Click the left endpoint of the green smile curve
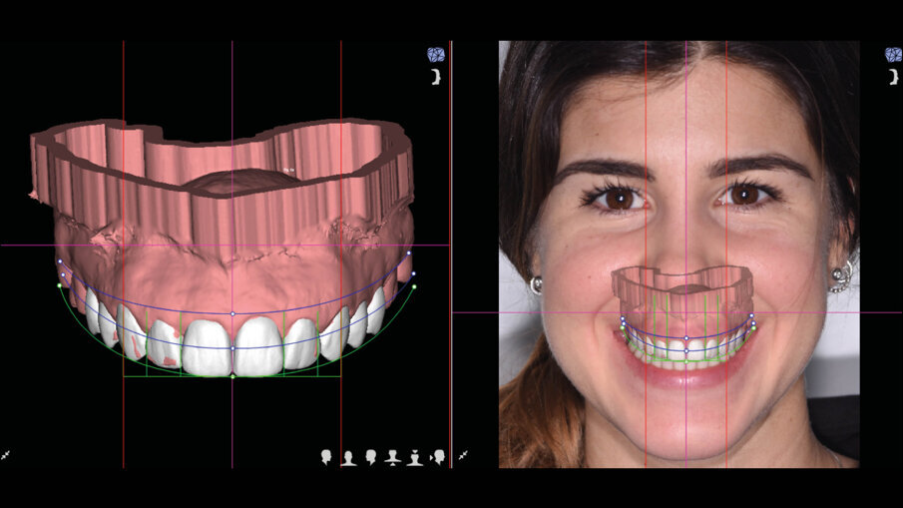This screenshot has width=903, height=508. coord(60,285)
